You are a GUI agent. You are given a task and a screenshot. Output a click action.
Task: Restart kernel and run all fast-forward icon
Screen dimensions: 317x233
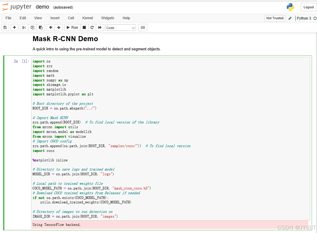100,28
